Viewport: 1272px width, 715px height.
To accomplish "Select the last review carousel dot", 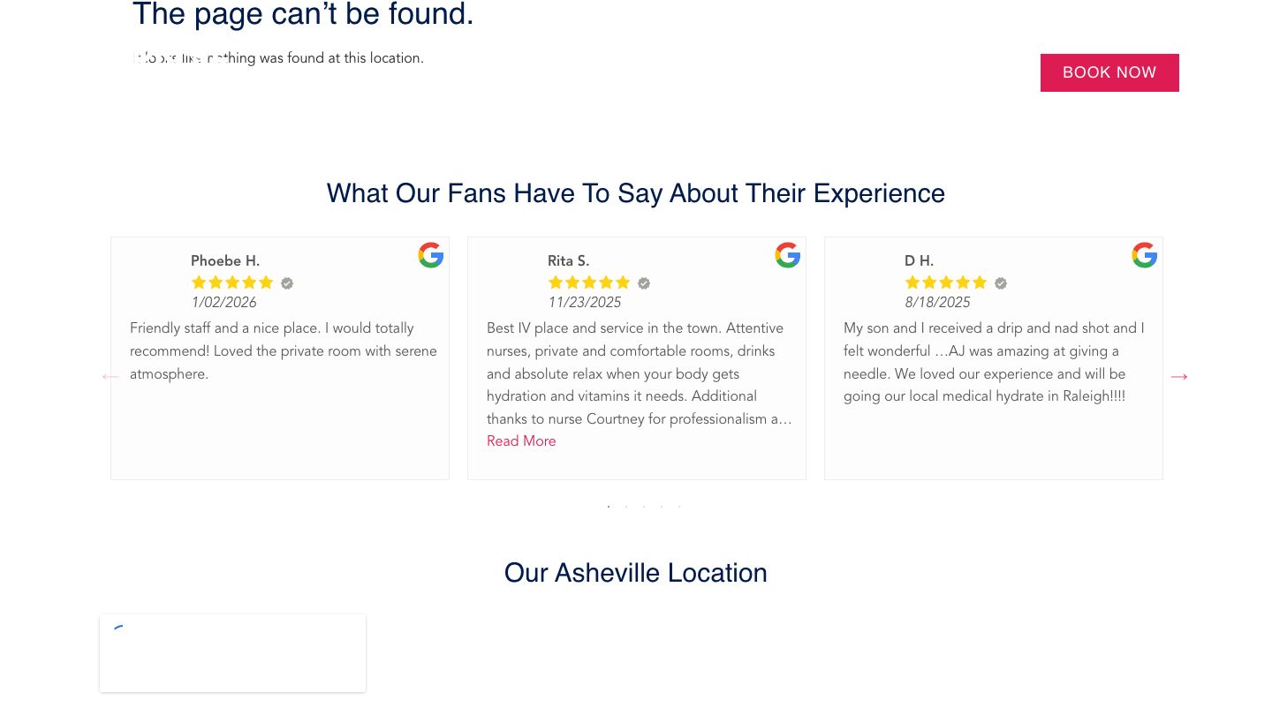I will tap(679, 507).
